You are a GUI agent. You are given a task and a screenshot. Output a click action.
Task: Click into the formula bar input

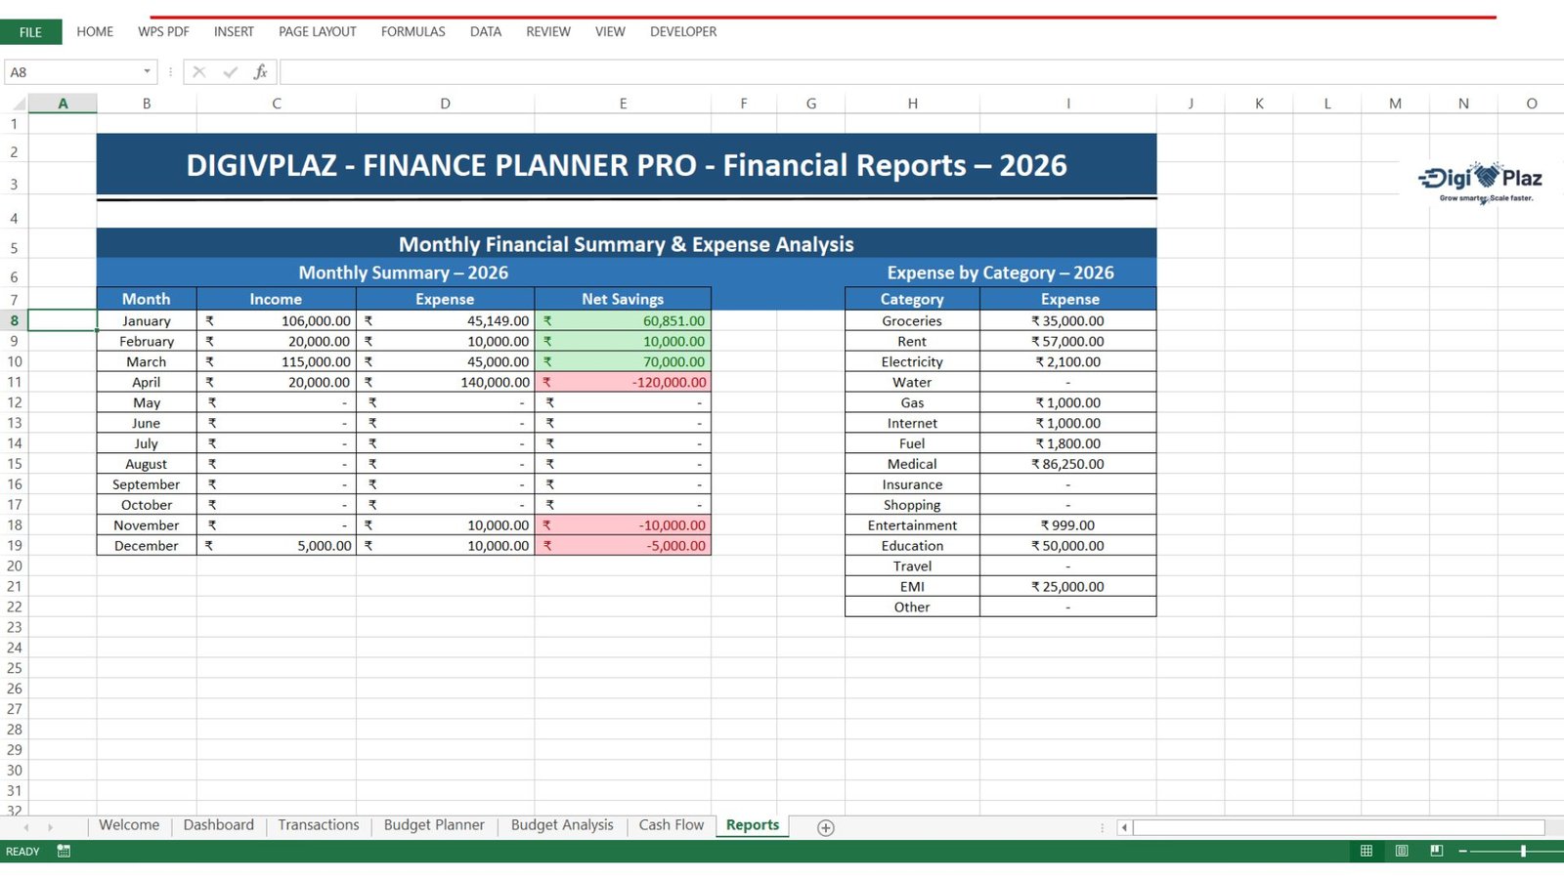pyautogui.click(x=922, y=72)
